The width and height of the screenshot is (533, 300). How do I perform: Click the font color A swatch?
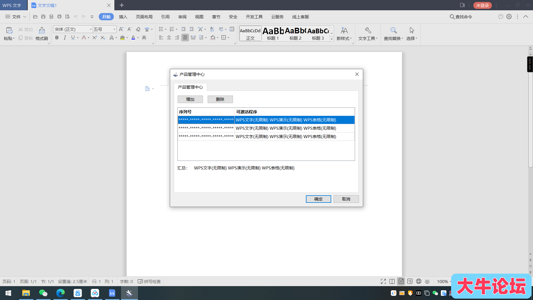(133, 37)
